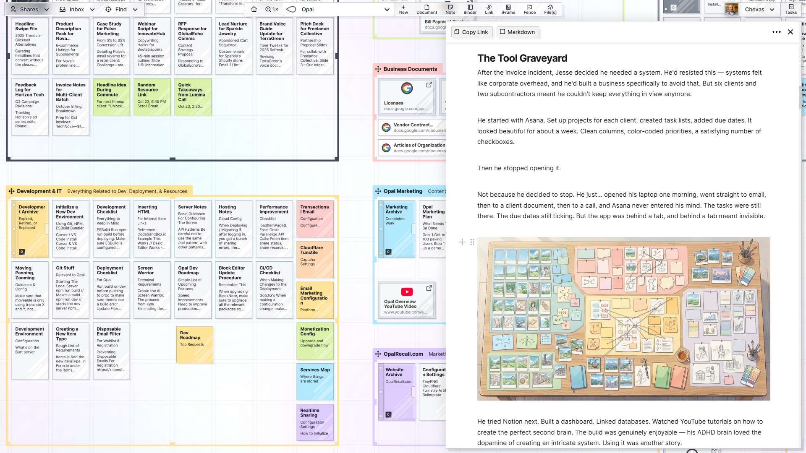The height and width of the screenshot is (453, 806).
Task: Open the Developer Archive binder
Action: 30,229
